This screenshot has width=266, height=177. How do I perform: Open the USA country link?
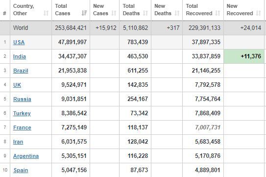(19, 42)
